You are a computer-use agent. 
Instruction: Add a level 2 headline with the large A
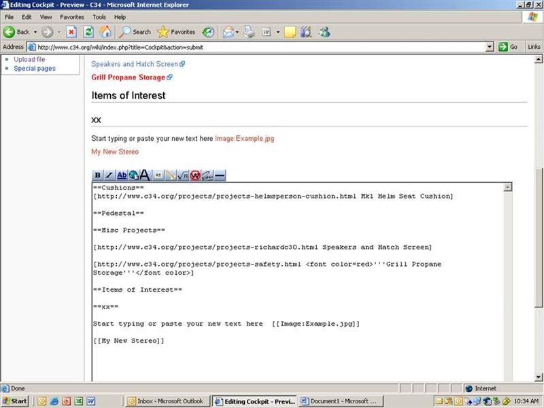(145, 175)
